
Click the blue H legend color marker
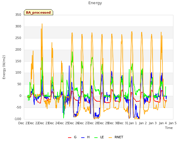[x=83, y=138]
